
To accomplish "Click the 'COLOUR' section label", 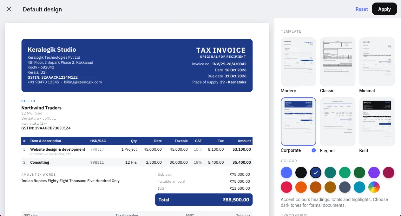I will click(x=289, y=161).
